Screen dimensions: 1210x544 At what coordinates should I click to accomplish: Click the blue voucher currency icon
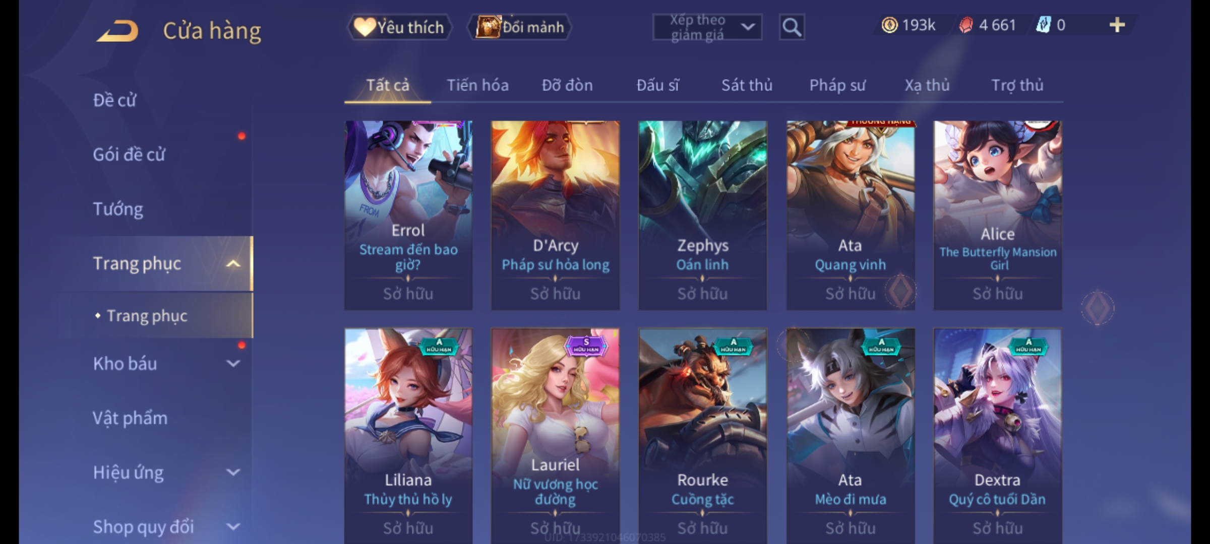point(1043,25)
